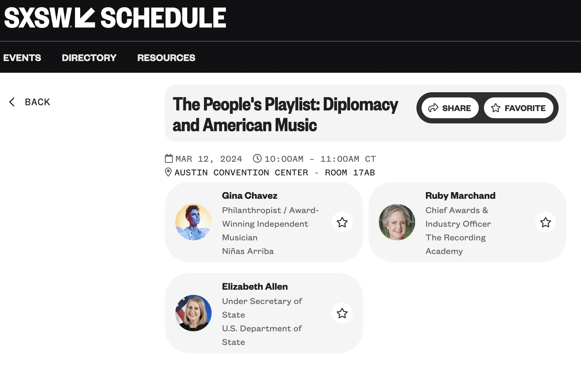581x367 pixels.
Task: Click the location pin icon
Action: point(168,172)
